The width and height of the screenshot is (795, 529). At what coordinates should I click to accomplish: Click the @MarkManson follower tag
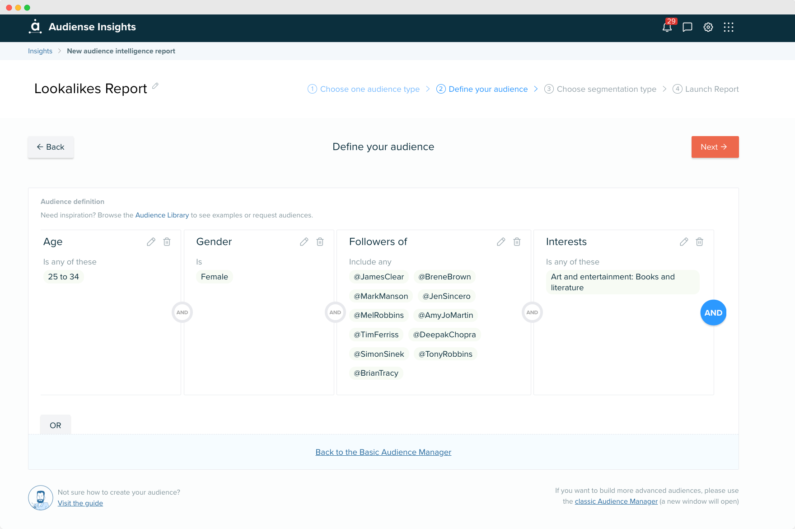381,296
